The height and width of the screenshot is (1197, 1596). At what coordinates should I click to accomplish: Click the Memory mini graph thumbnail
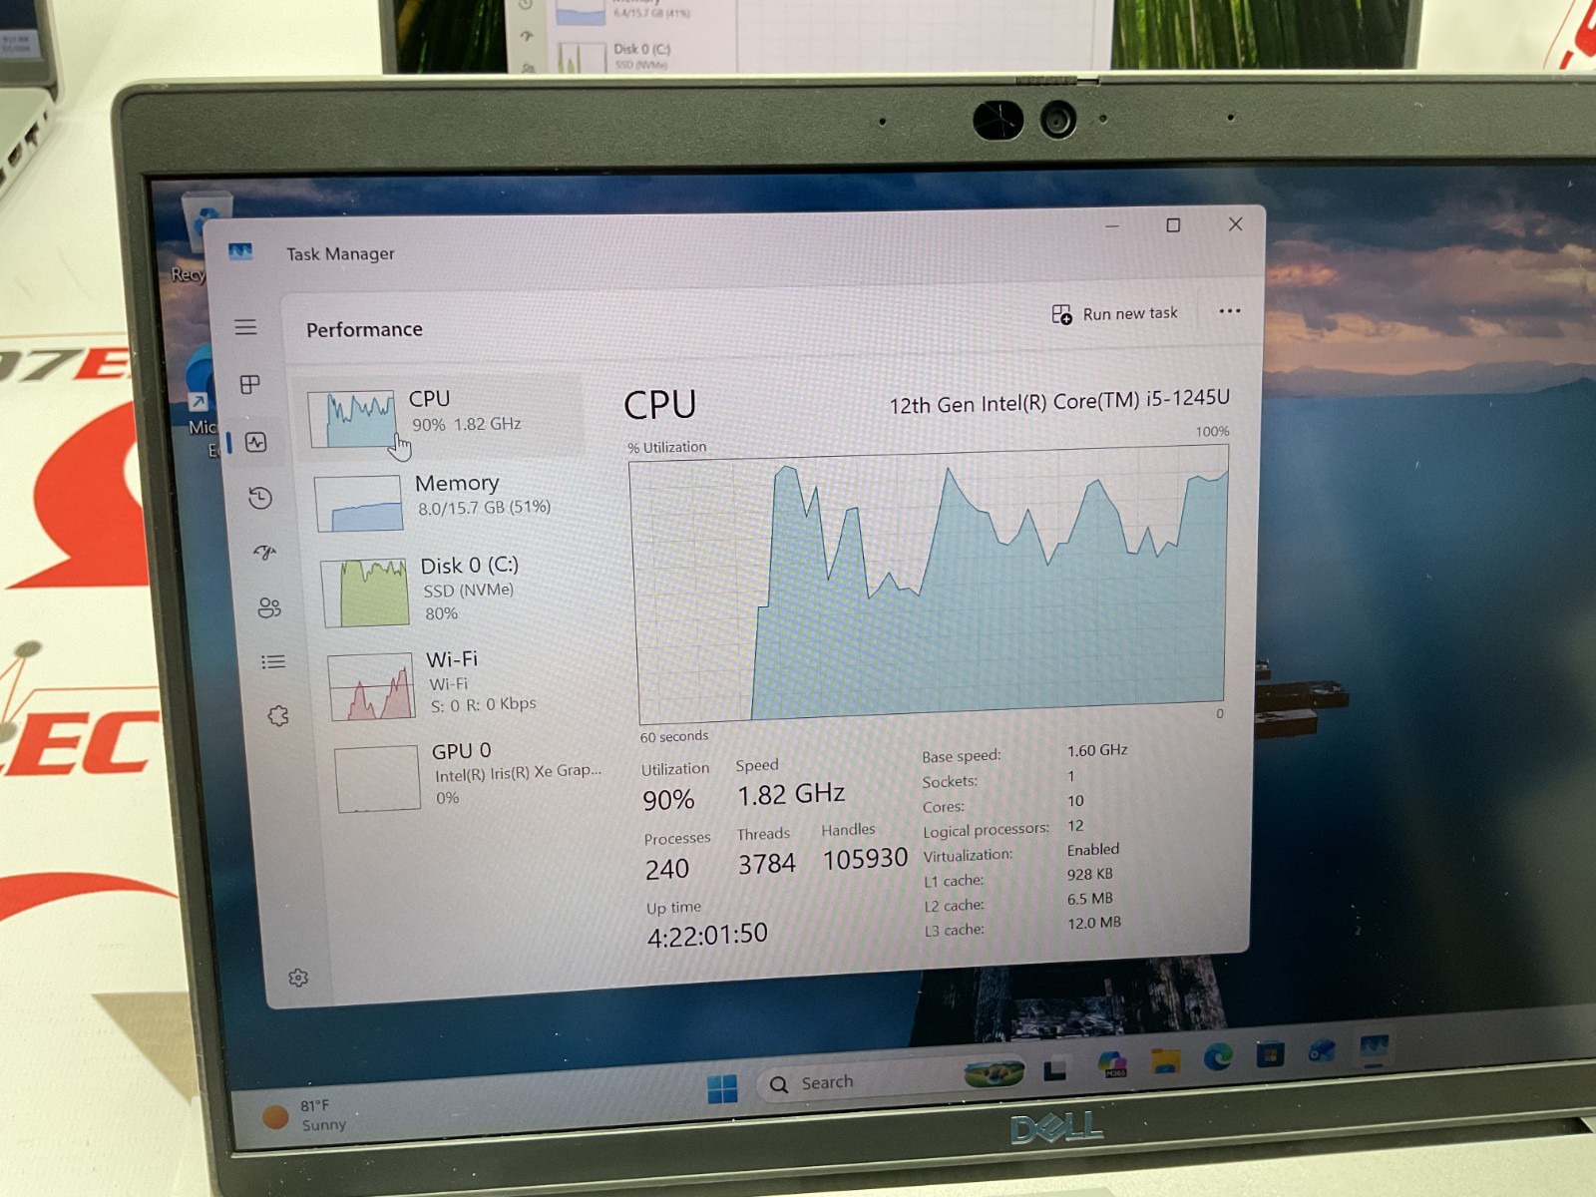click(359, 504)
